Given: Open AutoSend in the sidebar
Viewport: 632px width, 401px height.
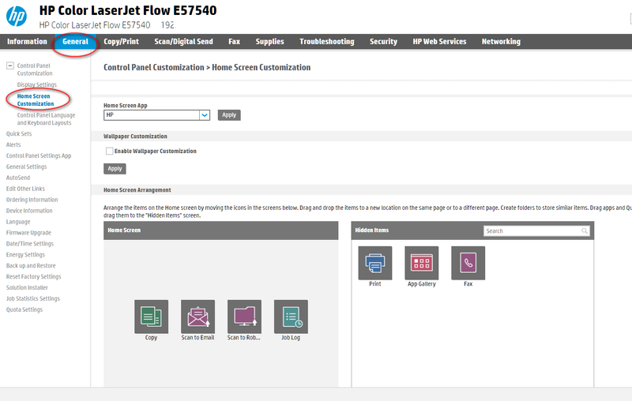Looking at the screenshot, I should click(x=18, y=178).
